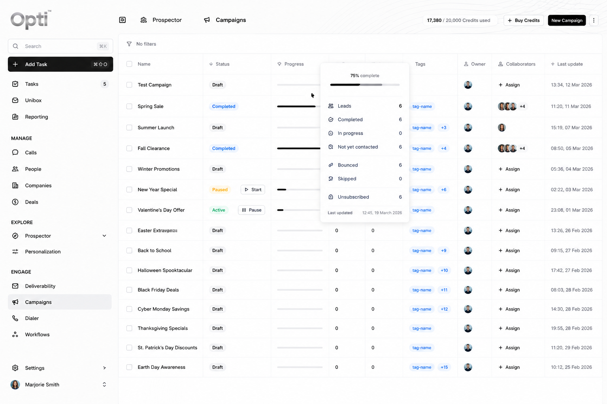Pause the Valentine's Day Offer campaign
The image size is (607, 404).
(x=252, y=210)
